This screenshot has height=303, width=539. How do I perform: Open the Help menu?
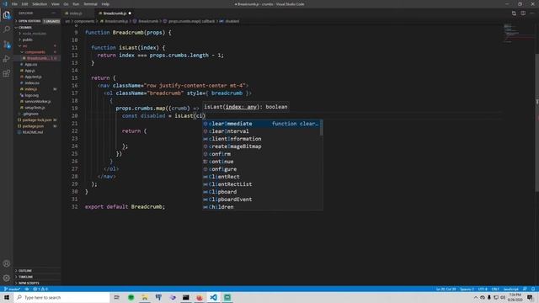tap(105, 4)
